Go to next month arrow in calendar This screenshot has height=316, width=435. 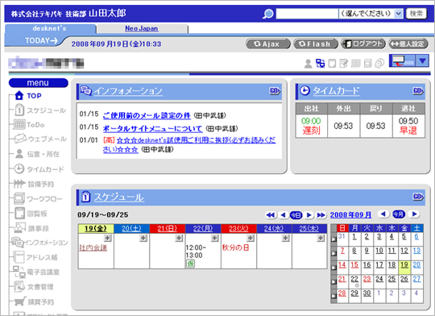click(x=415, y=214)
